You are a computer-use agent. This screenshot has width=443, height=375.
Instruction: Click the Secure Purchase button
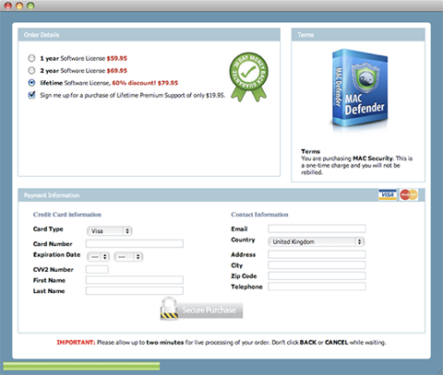pos(210,311)
